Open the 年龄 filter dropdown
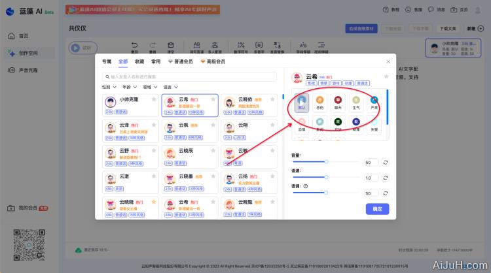 pyautogui.click(x=128, y=86)
